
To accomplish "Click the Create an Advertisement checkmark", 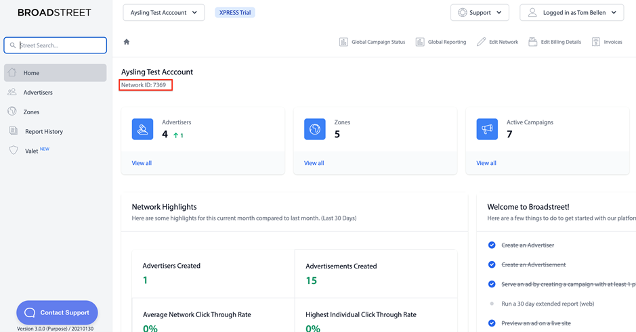I will click(492, 264).
